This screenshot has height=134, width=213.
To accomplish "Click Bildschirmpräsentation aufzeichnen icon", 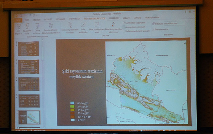I will (x=113, y=25).
